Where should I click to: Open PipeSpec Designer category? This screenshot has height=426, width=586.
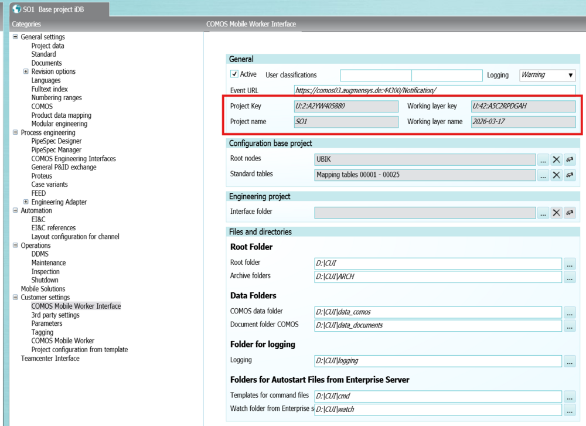coord(56,141)
